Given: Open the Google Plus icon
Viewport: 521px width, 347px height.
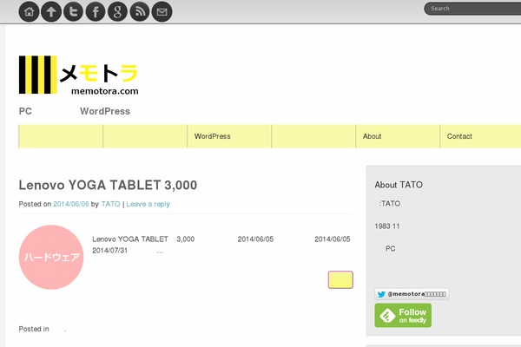Looking at the screenshot, I should point(117,11).
